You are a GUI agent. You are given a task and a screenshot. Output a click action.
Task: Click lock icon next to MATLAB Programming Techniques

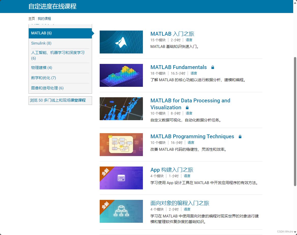[240, 136]
